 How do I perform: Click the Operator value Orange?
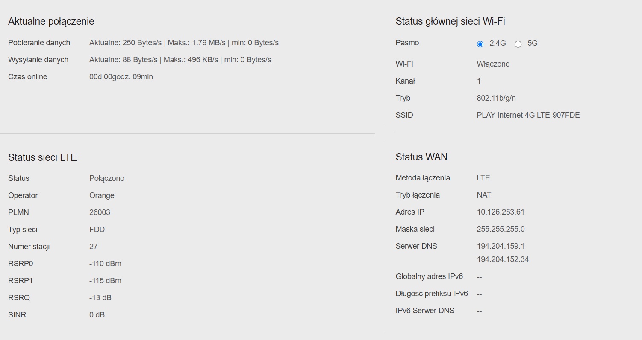[102, 195]
